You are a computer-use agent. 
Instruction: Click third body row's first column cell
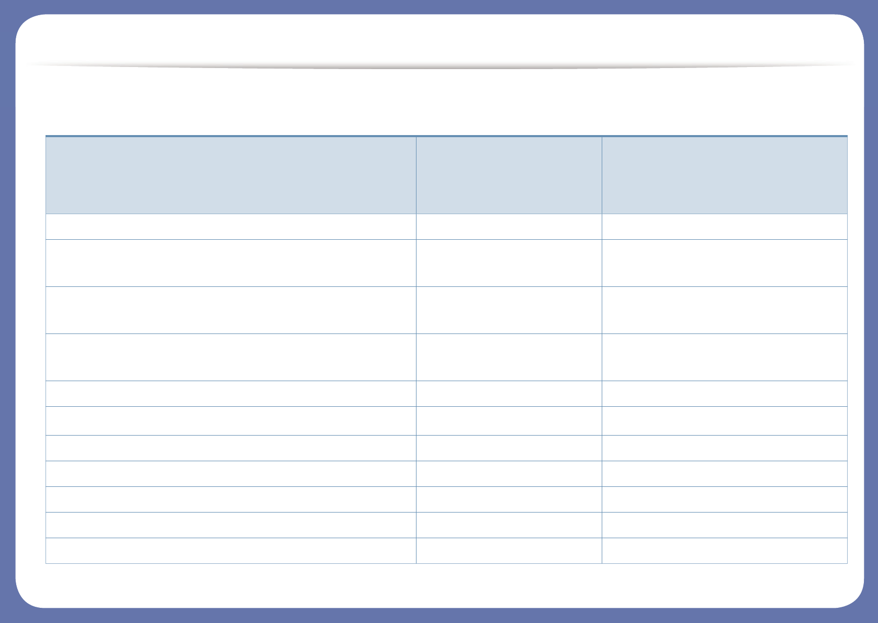(231, 310)
